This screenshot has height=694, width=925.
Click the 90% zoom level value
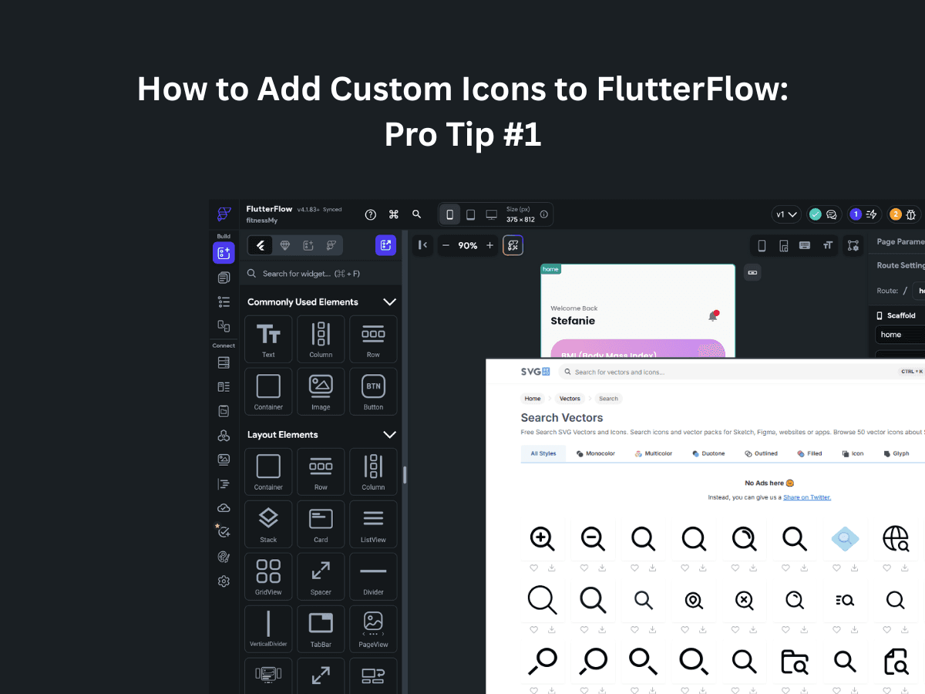click(468, 245)
